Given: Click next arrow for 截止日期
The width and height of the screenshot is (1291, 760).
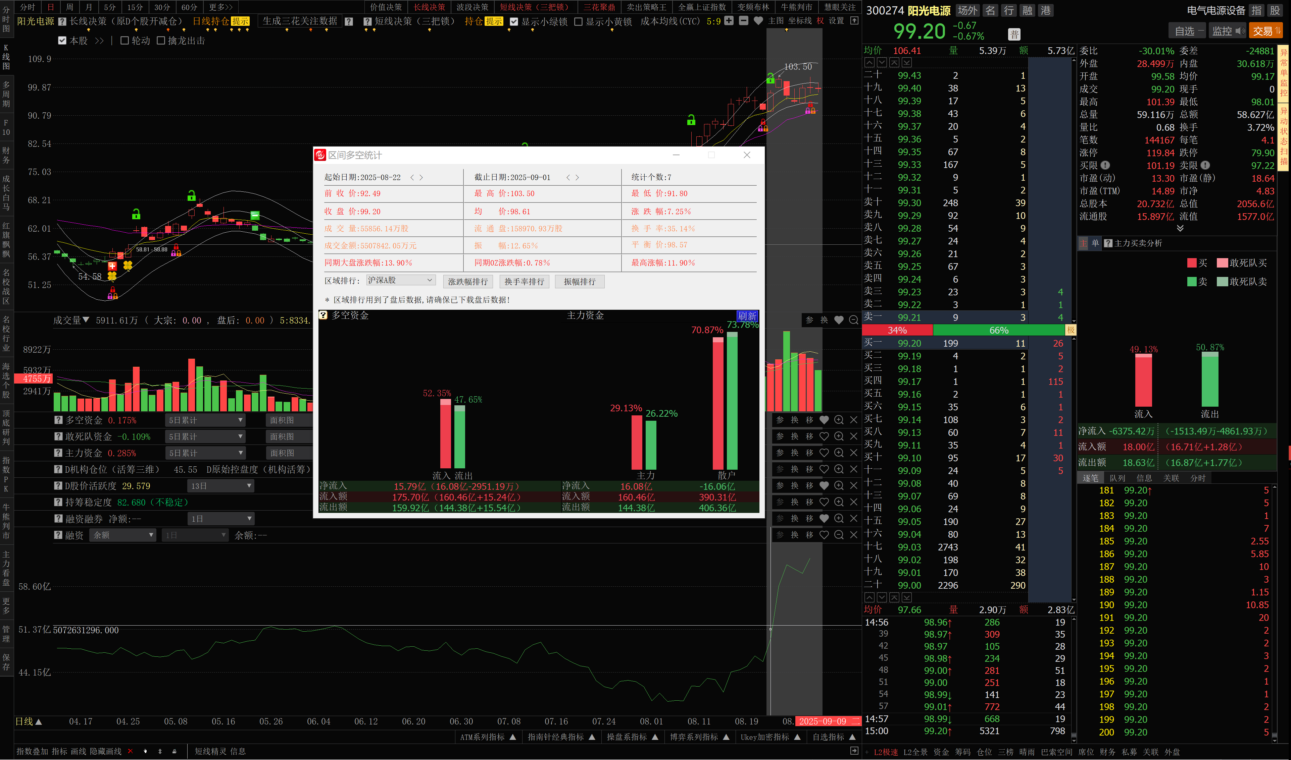Looking at the screenshot, I should pos(577,177).
